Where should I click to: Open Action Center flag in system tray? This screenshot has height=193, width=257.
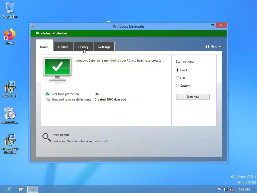point(219,189)
